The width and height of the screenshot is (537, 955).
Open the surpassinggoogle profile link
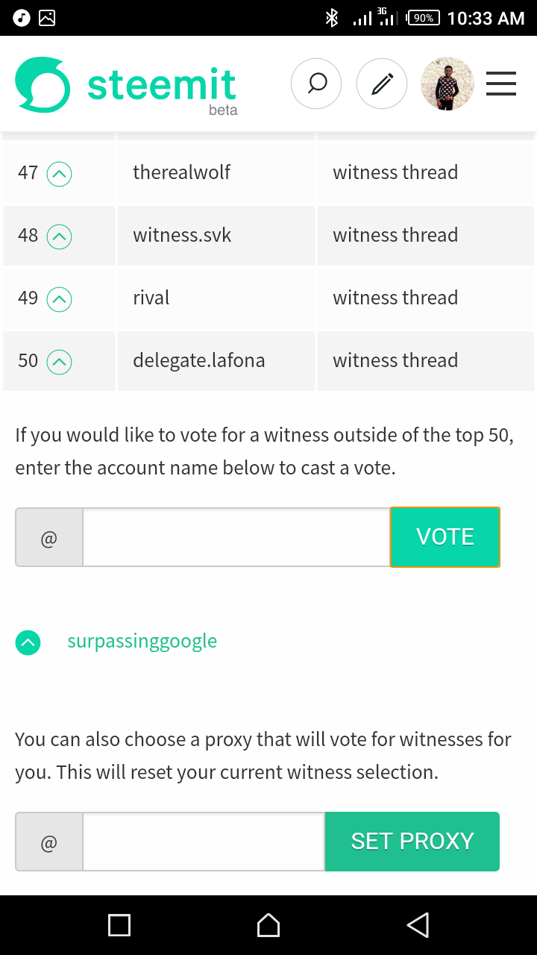142,641
